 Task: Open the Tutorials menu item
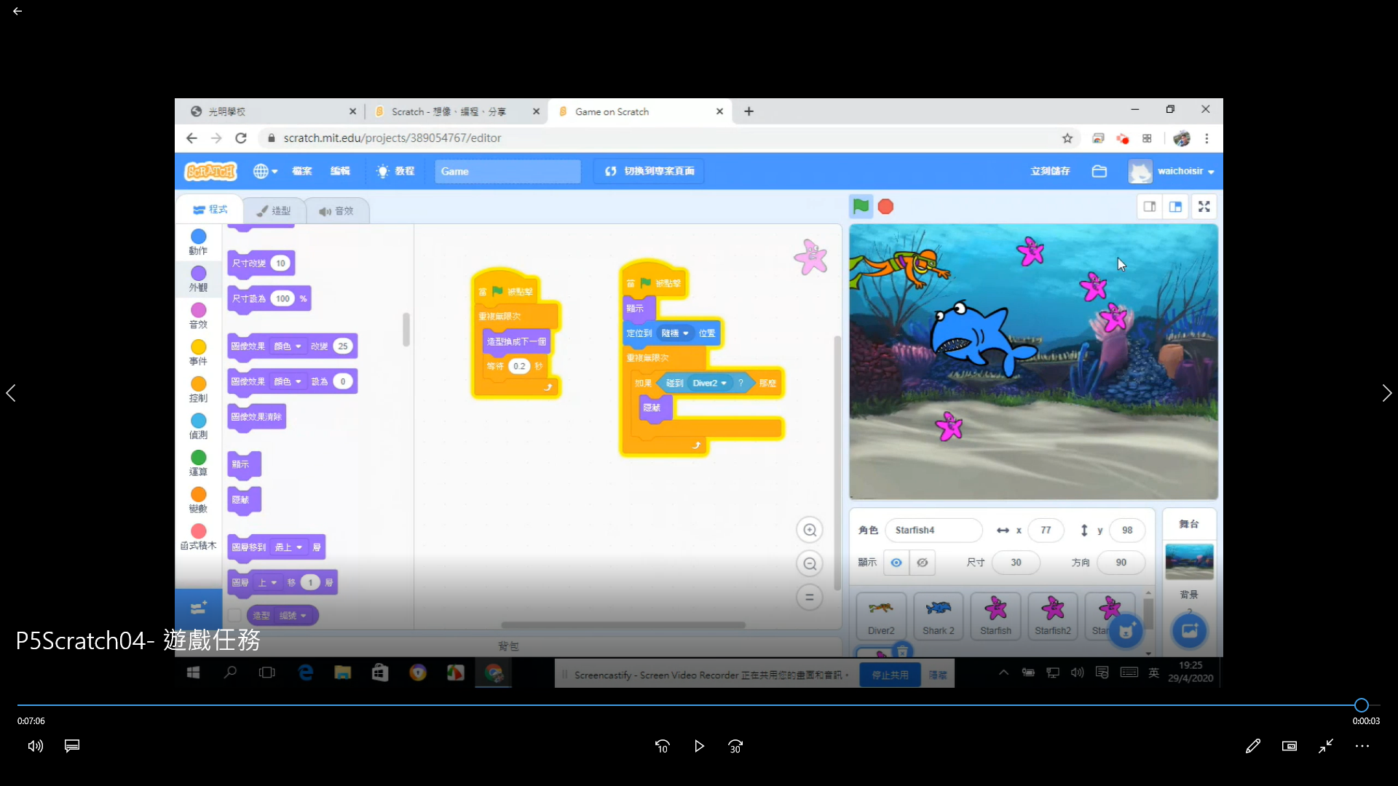tap(395, 171)
